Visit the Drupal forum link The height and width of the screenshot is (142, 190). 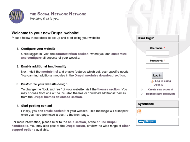pyautogui.click(x=75, y=126)
